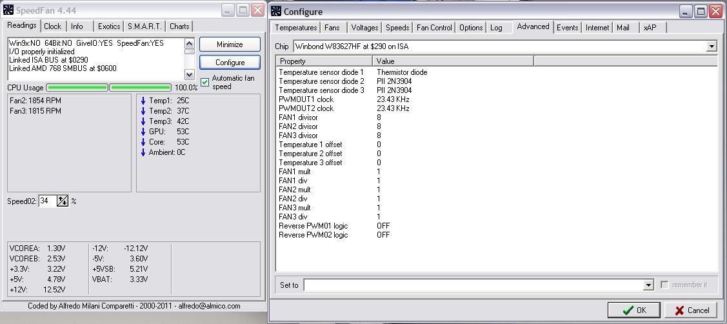Click the GPU temperature arrow icon

coord(143,132)
